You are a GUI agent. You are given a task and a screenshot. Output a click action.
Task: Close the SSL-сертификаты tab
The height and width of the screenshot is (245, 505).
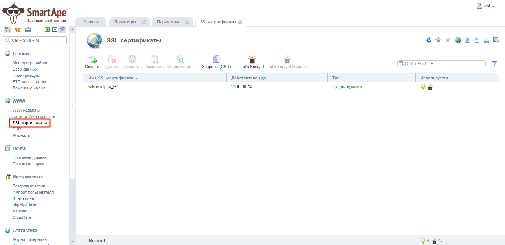[x=240, y=22]
